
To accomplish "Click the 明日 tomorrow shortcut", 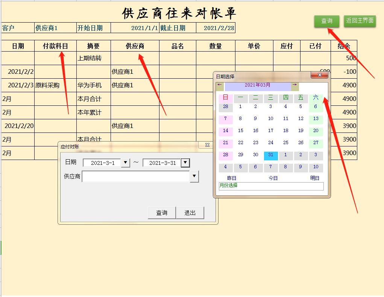I will click(x=315, y=178).
